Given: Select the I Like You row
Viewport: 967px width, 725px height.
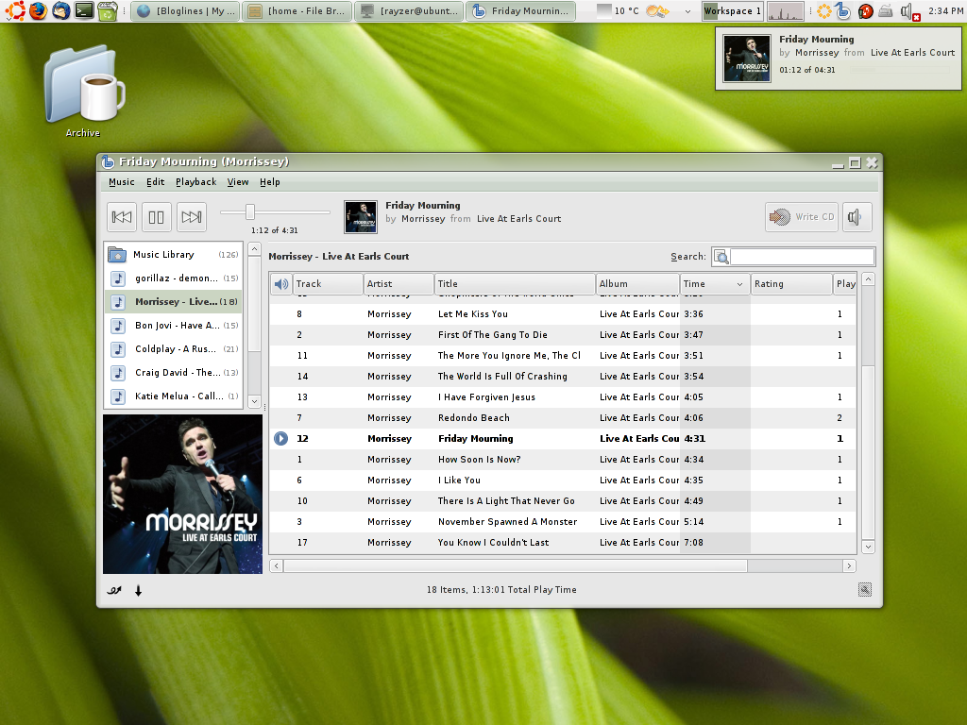Looking at the screenshot, I should tap(563, 481).
